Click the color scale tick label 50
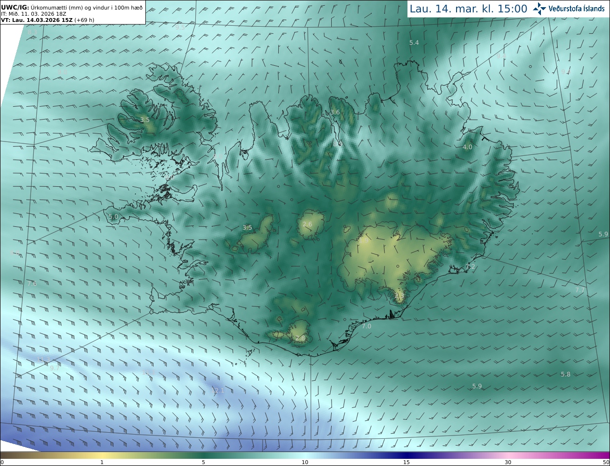 (x=606, y=462)
